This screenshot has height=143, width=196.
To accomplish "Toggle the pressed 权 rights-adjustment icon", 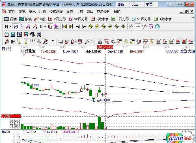I will [50, 27].
